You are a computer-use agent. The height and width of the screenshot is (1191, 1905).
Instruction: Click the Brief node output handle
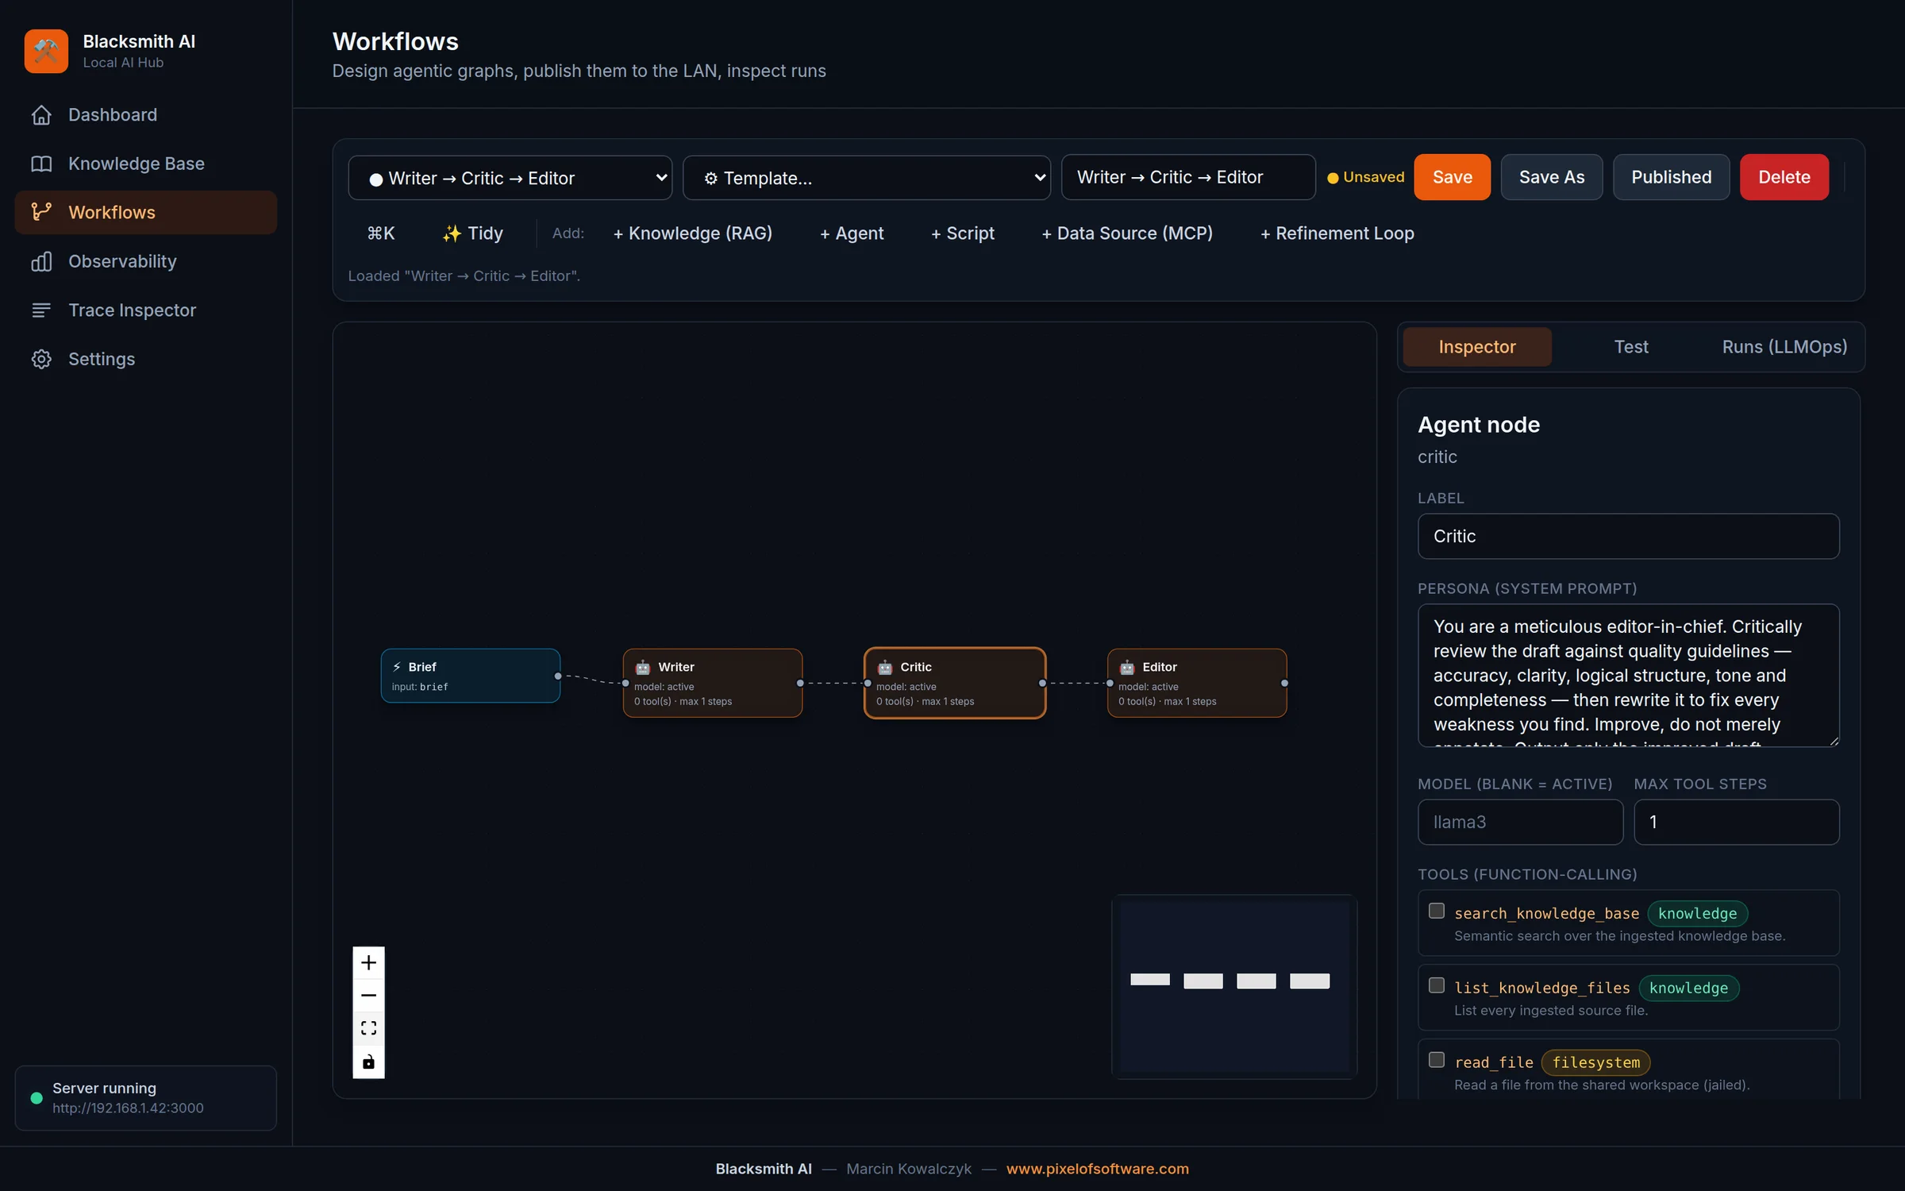pos(558,676)
